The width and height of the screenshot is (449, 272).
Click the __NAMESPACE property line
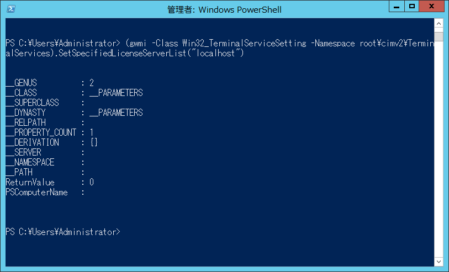pos(45,162)
